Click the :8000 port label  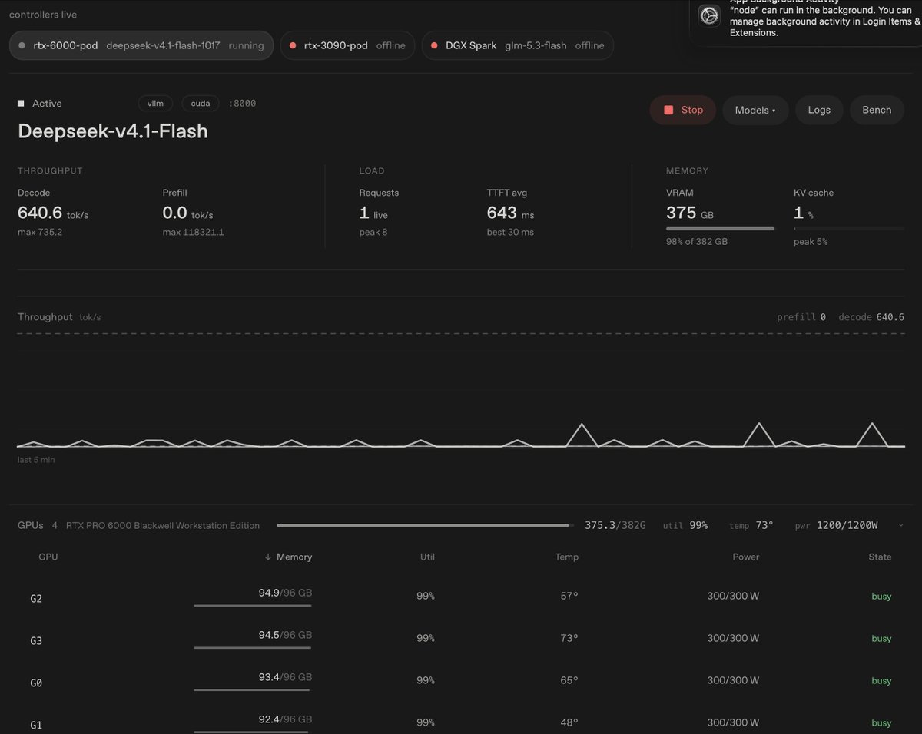[x=242, y=103]
